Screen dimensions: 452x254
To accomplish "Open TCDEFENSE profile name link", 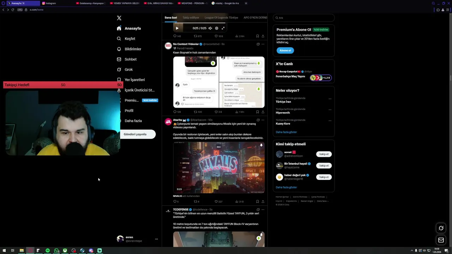I will coord(181,210).
